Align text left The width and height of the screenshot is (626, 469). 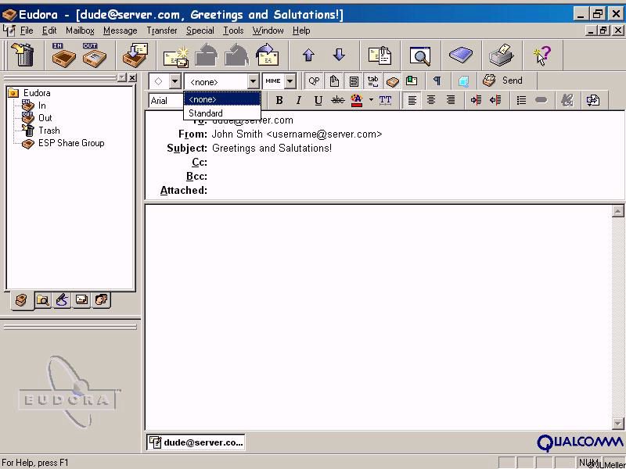coord(412,101)
